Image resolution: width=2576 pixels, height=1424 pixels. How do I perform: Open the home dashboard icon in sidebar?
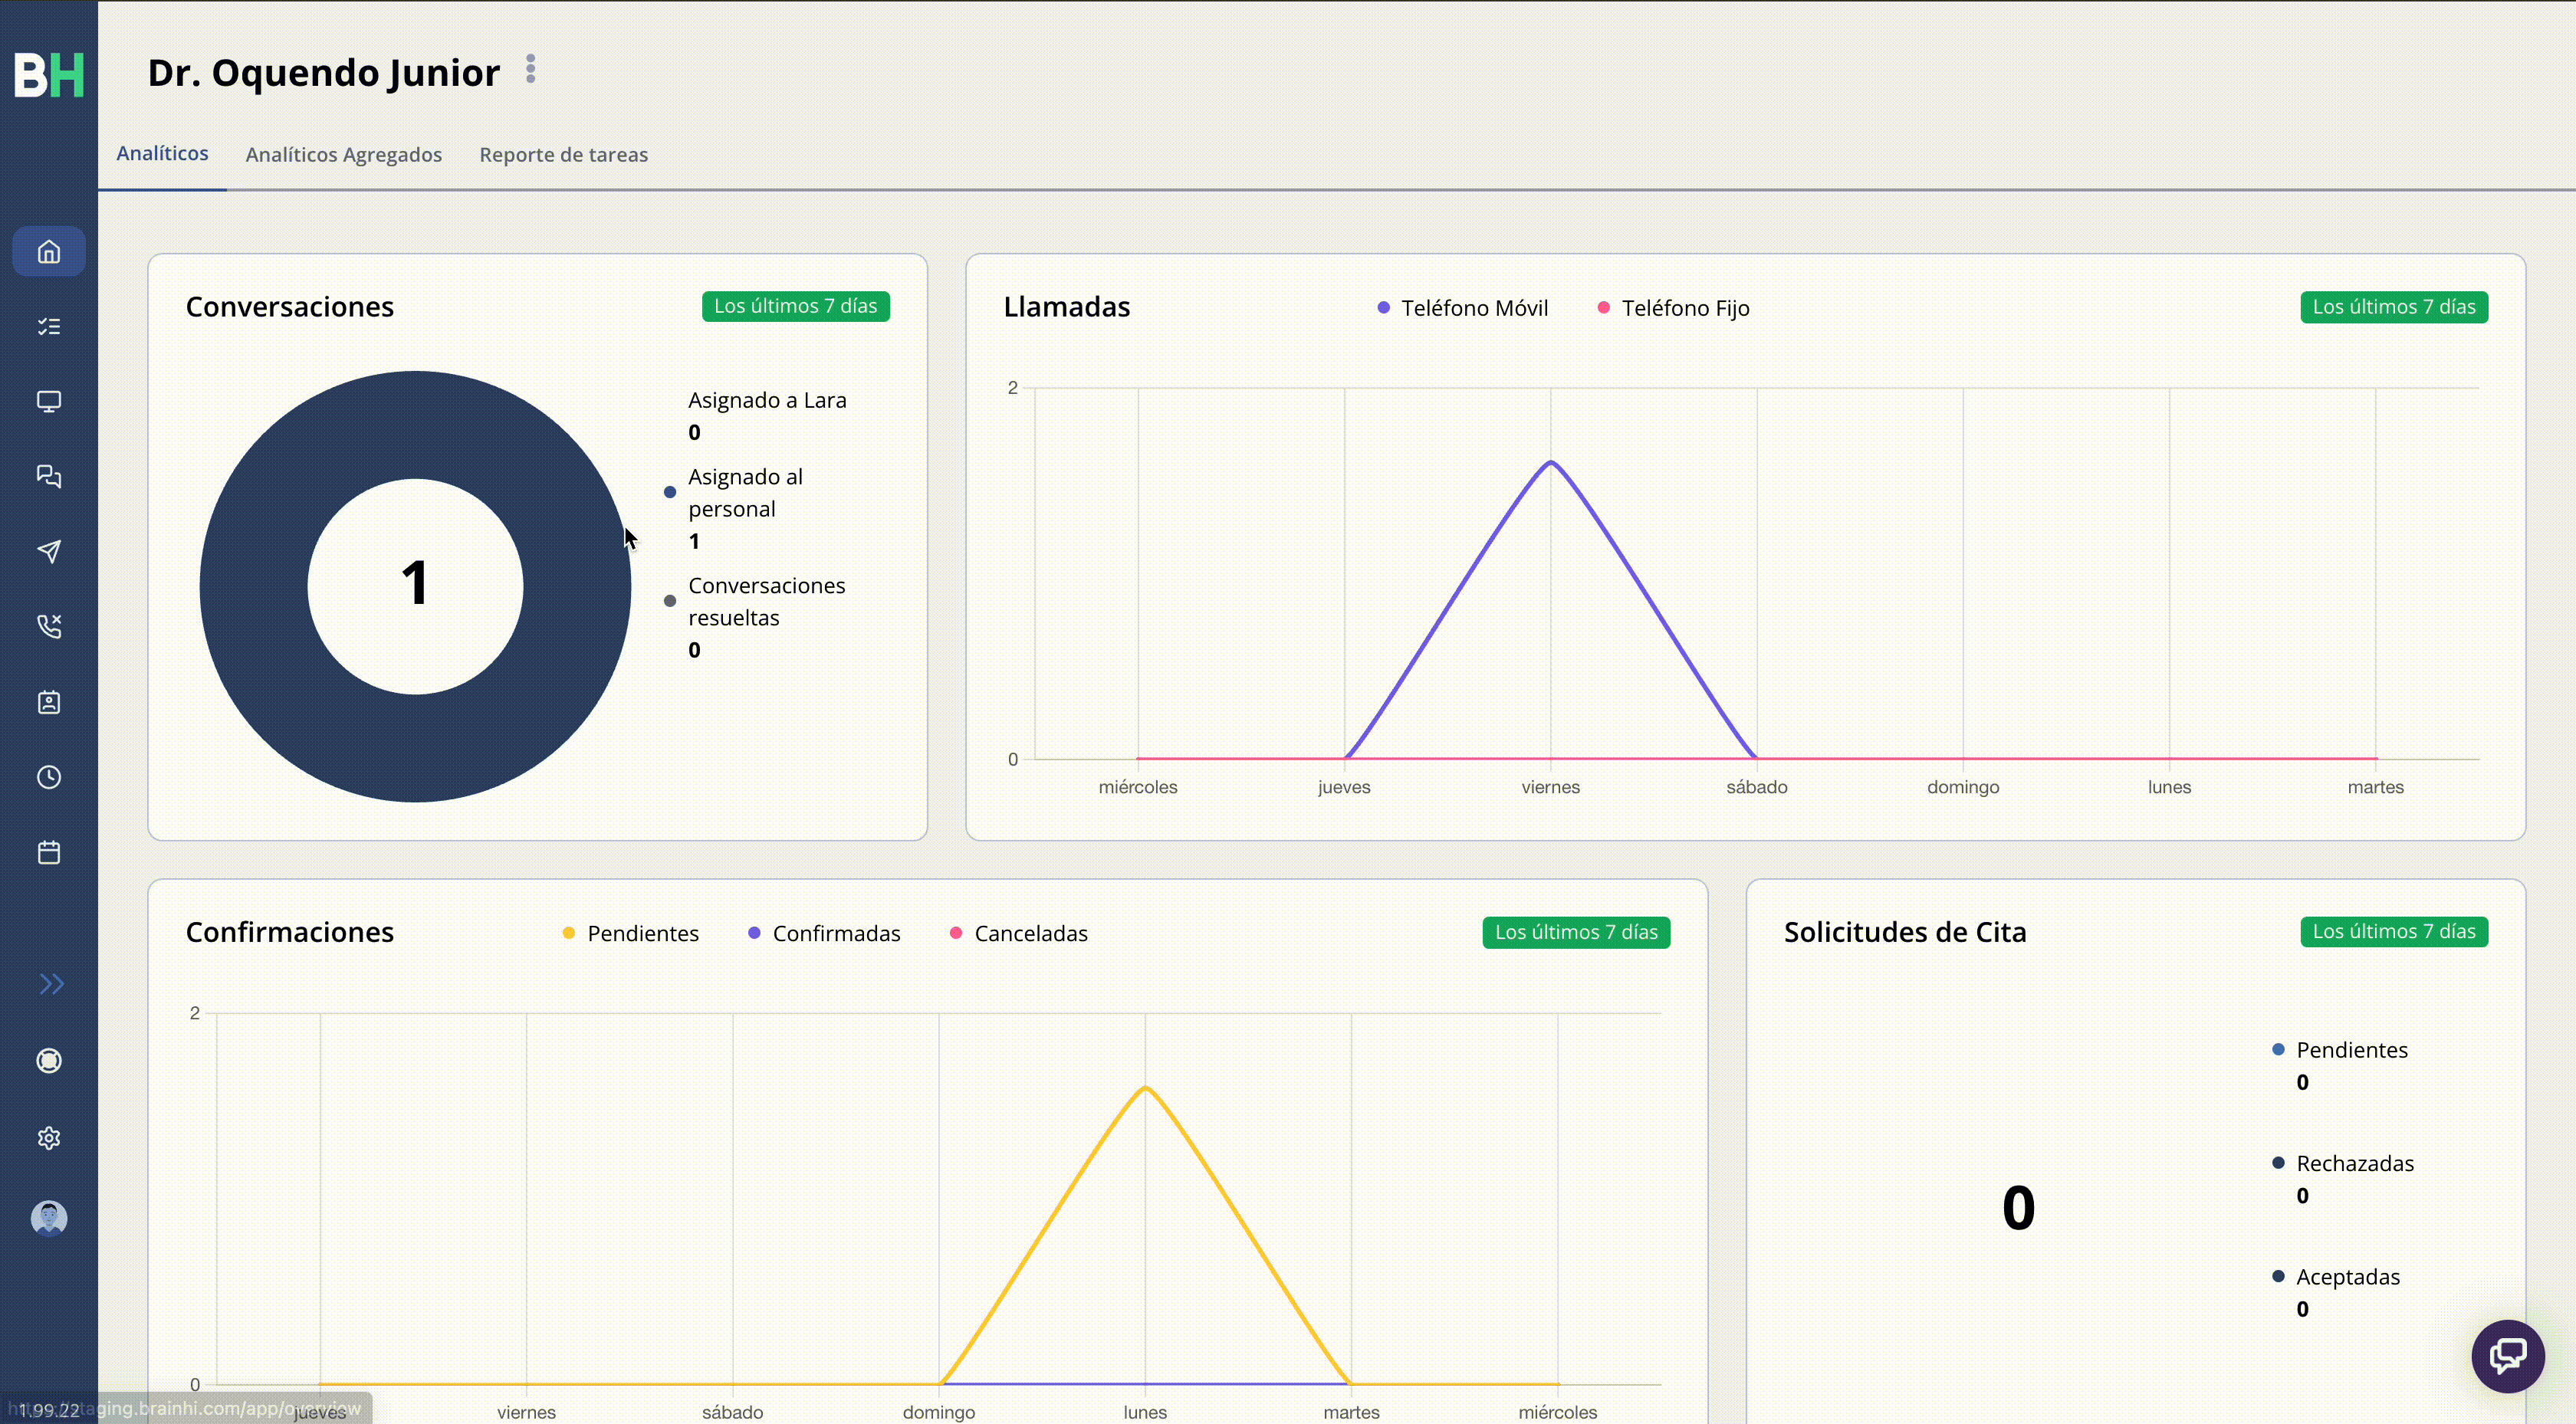(48, 252)
